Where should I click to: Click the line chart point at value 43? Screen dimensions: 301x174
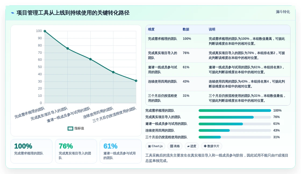coord(113,72)
